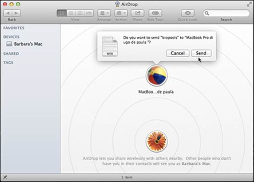This screenshot has height=182, width=254.
Task: Click the Share toolbar icon
Action: pos(138,13)
